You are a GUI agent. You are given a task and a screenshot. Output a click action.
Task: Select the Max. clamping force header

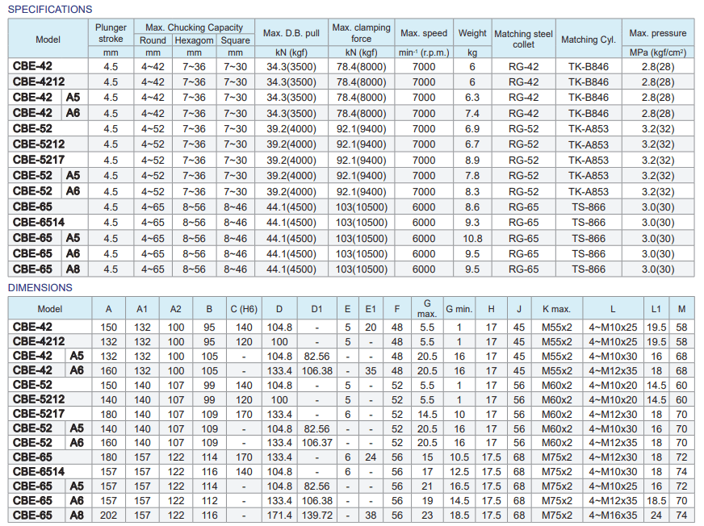click(x=361, y=33)
